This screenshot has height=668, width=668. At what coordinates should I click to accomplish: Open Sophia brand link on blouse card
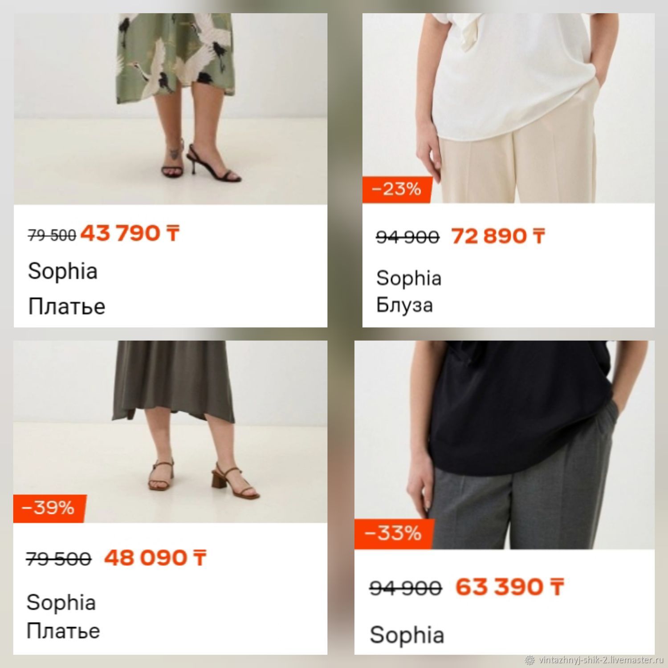pyautogui.click(x=409, y=278)
